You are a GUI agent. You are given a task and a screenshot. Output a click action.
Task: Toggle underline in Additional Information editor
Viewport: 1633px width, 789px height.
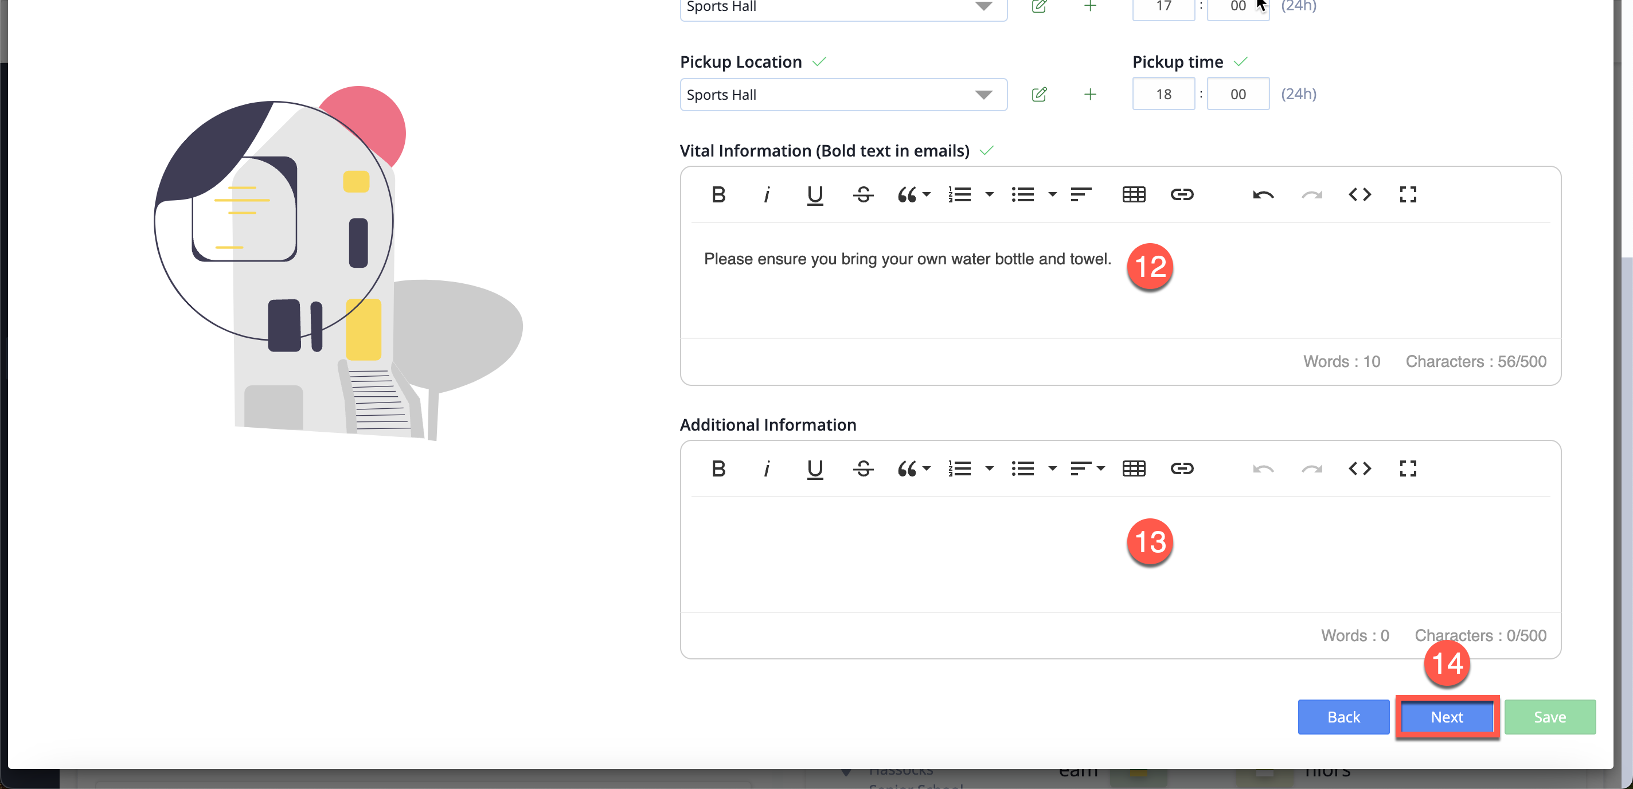click(x=815, y=468)
